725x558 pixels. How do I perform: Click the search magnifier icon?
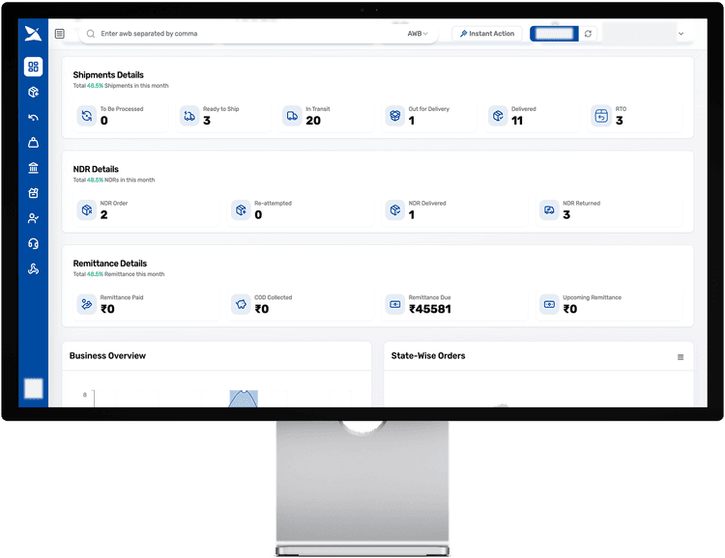pos(91,34)
